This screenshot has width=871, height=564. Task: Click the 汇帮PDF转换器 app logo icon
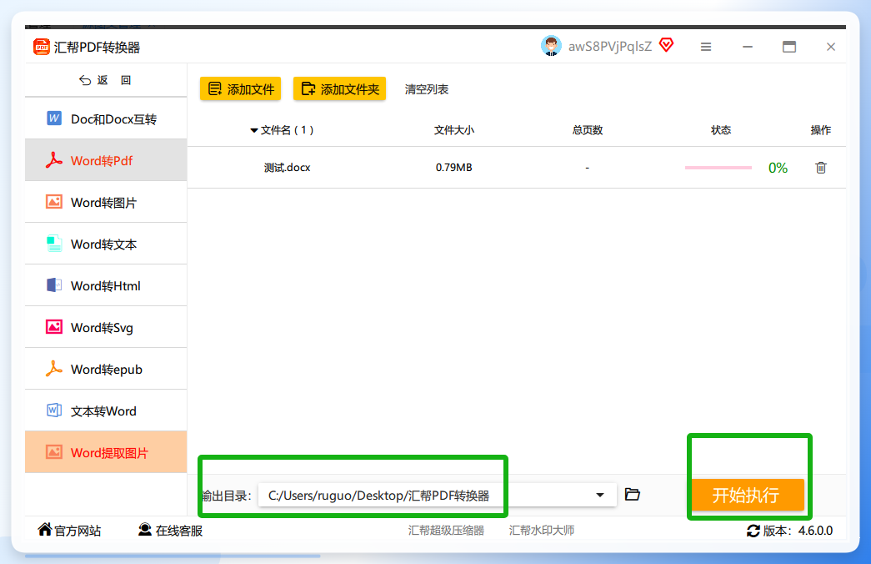[42, 48]
